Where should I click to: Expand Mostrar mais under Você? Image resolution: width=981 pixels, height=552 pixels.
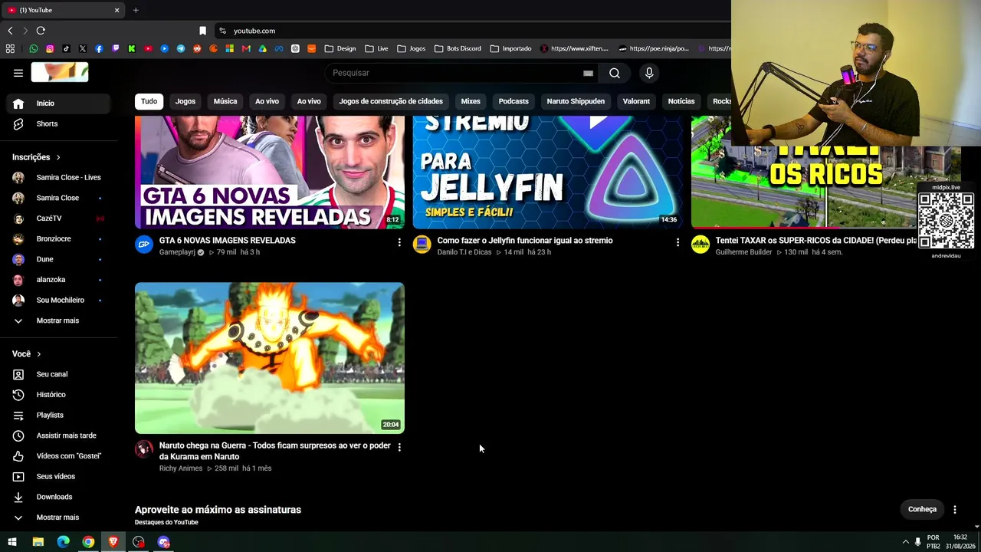click(x=58, y=517)
